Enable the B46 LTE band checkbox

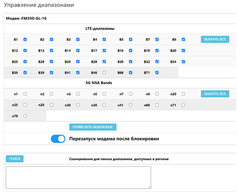coord(104,73)
